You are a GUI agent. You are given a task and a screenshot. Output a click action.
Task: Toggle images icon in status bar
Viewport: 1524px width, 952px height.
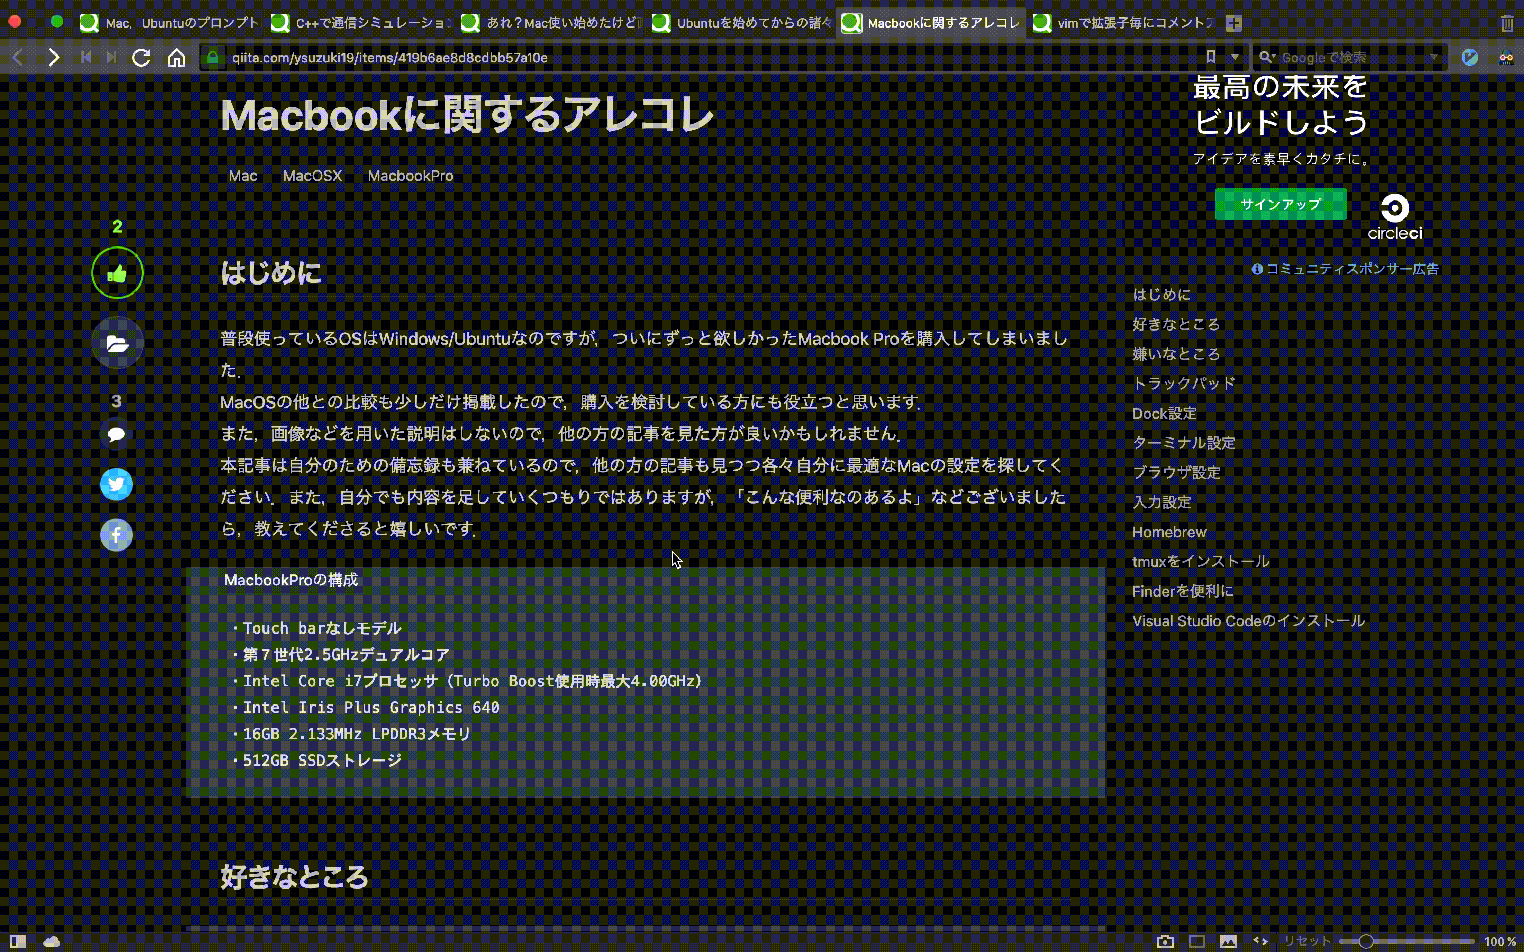tap(1229, 941)
